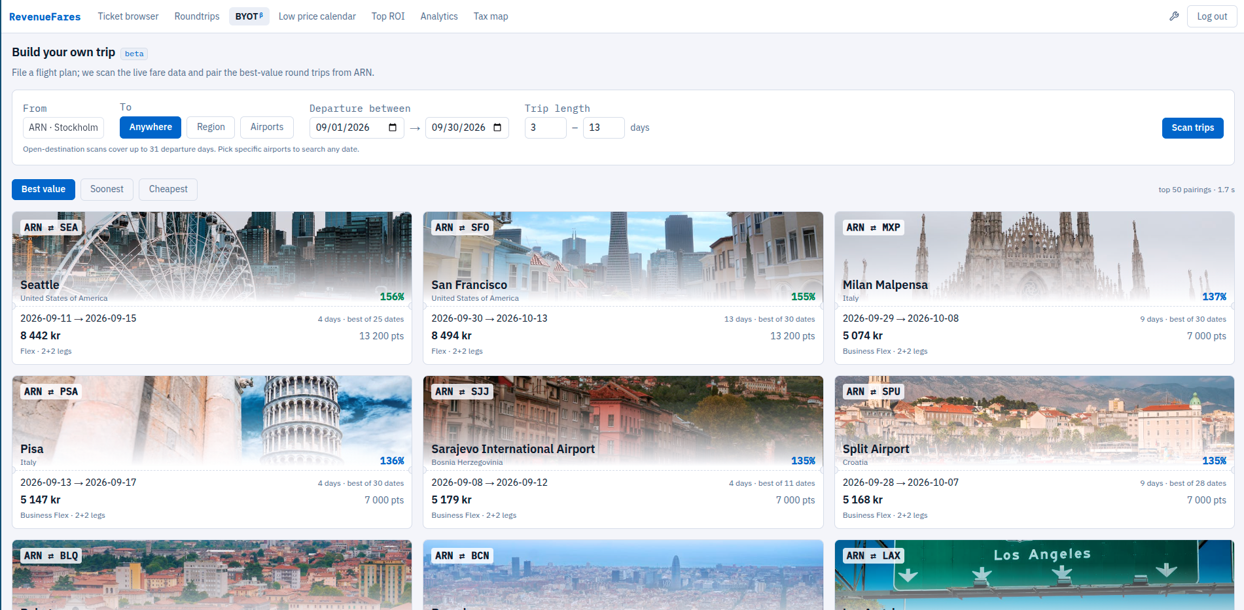The width and height of the screenshot is (1244, 610).
Task: Click the 5 147 kr price
Action: click(x=41, y=500)
